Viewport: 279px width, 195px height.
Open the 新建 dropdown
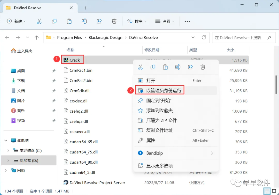(16, 21)
